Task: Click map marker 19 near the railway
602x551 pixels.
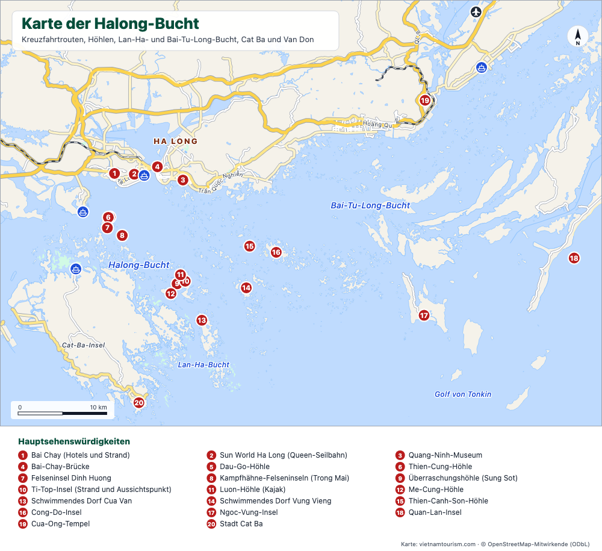Action: (x=424, y=101)
